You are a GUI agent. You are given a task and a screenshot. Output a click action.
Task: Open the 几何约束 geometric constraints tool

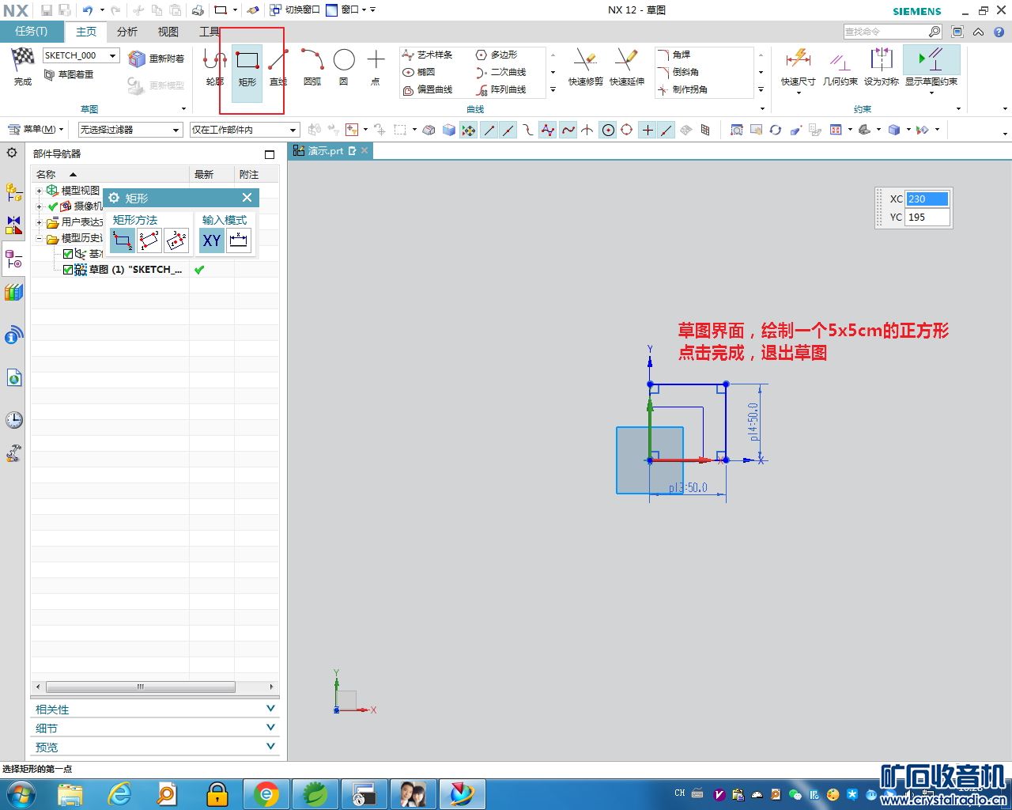point(840,66)
